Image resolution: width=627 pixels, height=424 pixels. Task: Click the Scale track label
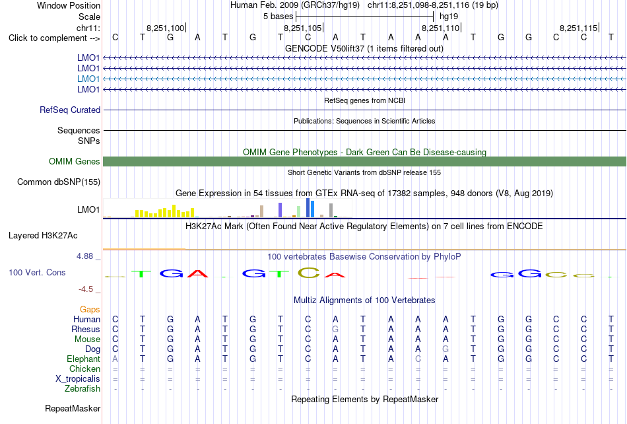tap(89, 17)
